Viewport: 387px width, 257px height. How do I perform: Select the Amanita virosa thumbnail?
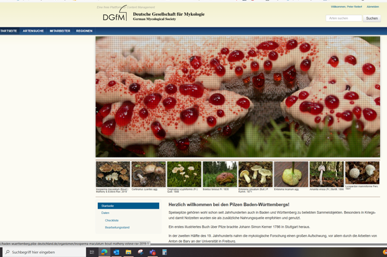click(326, 174)
